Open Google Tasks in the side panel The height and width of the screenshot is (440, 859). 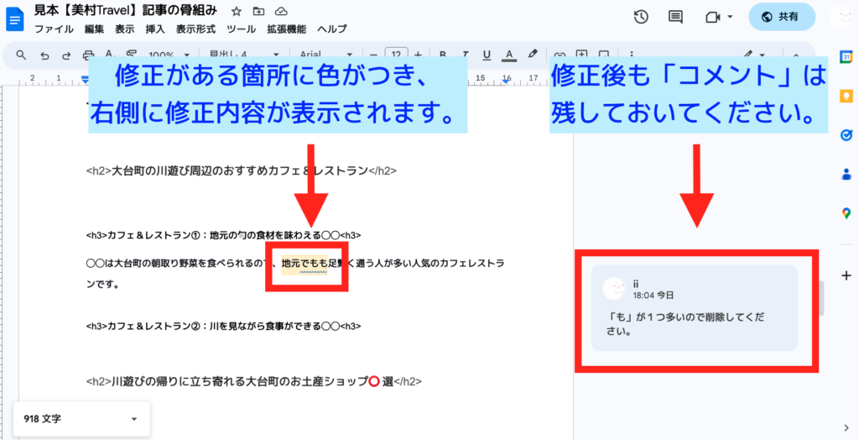pyautogui.click(x=846, y=135)
